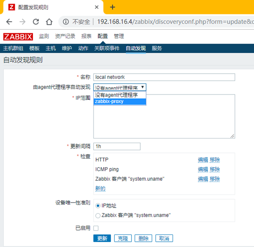Close the 配置发现规则 tab

pos(97,7)
